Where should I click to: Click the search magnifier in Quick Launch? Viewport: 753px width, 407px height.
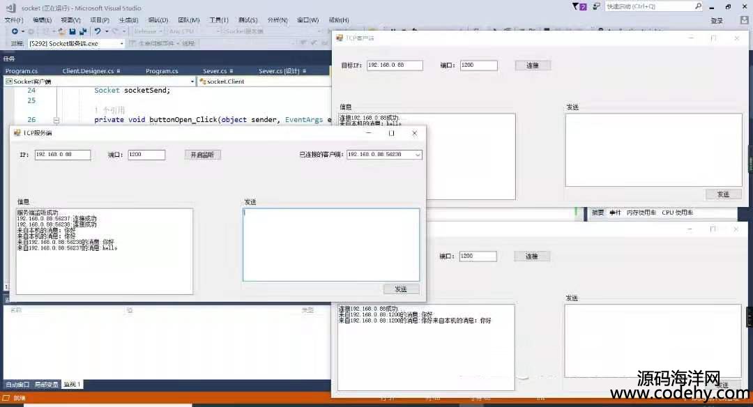pos(698,6)
